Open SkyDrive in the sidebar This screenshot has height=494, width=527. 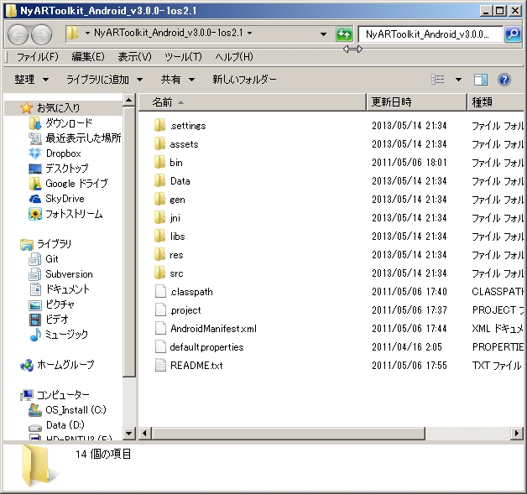tap(56, 199)
